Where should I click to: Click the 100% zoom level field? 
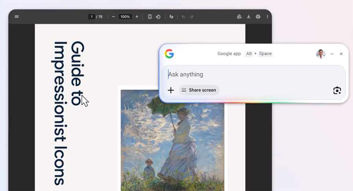pos(125,16)
